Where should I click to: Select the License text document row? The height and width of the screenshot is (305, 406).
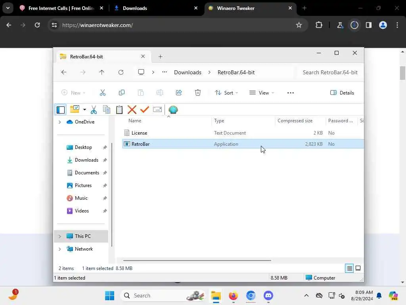pos(243,133)
